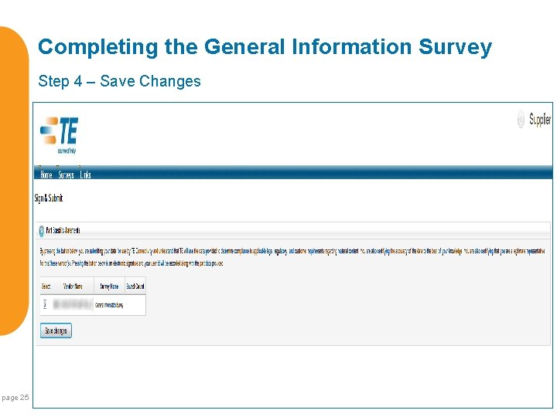Click the 'Step 4 – Save Changes' subtitle
This screenshot has height=417, width=557.
tap(119, 81)
